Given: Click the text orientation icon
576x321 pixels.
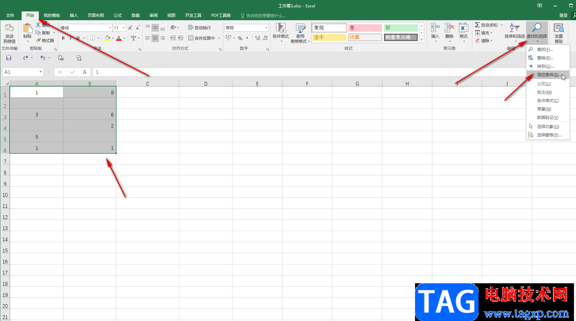Looking at the screenshot, I should pos(173,28).
